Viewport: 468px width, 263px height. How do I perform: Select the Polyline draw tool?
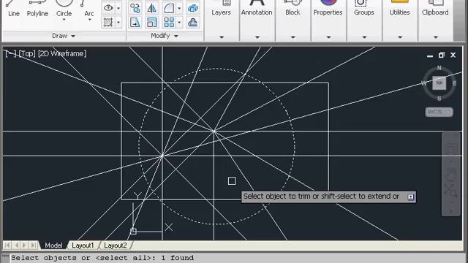click(37, 9)
